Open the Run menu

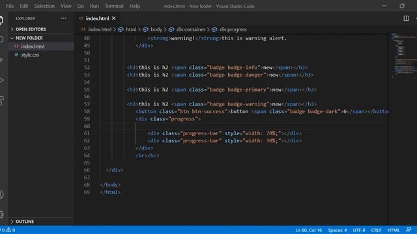click(x=94, y=6)
